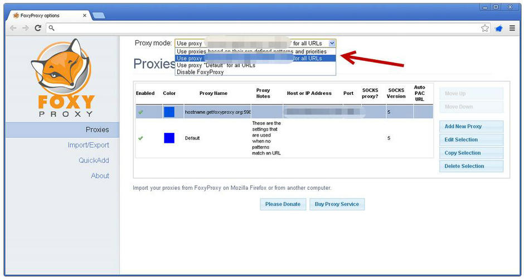Click the Auto PAC URL header

(x=419, y=93)
